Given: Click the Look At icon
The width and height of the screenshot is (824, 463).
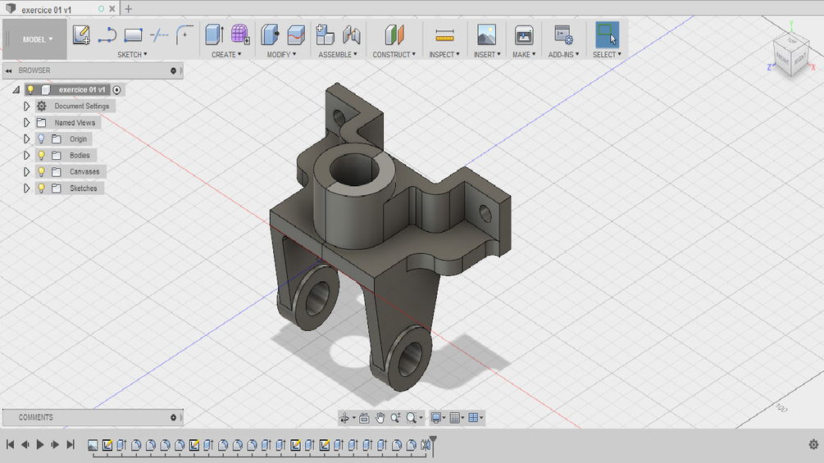Looking at the screenshot, I should click(x=364, y=418).
